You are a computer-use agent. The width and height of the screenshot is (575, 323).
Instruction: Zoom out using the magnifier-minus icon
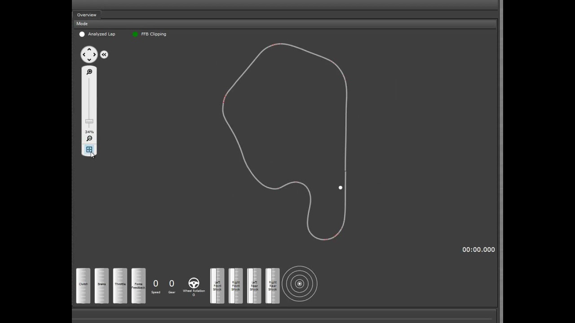89,139
